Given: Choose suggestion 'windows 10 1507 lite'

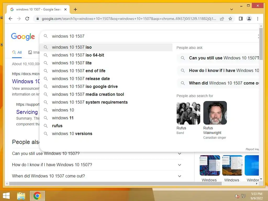Looking at the screenshot, I should click(106, 63).
